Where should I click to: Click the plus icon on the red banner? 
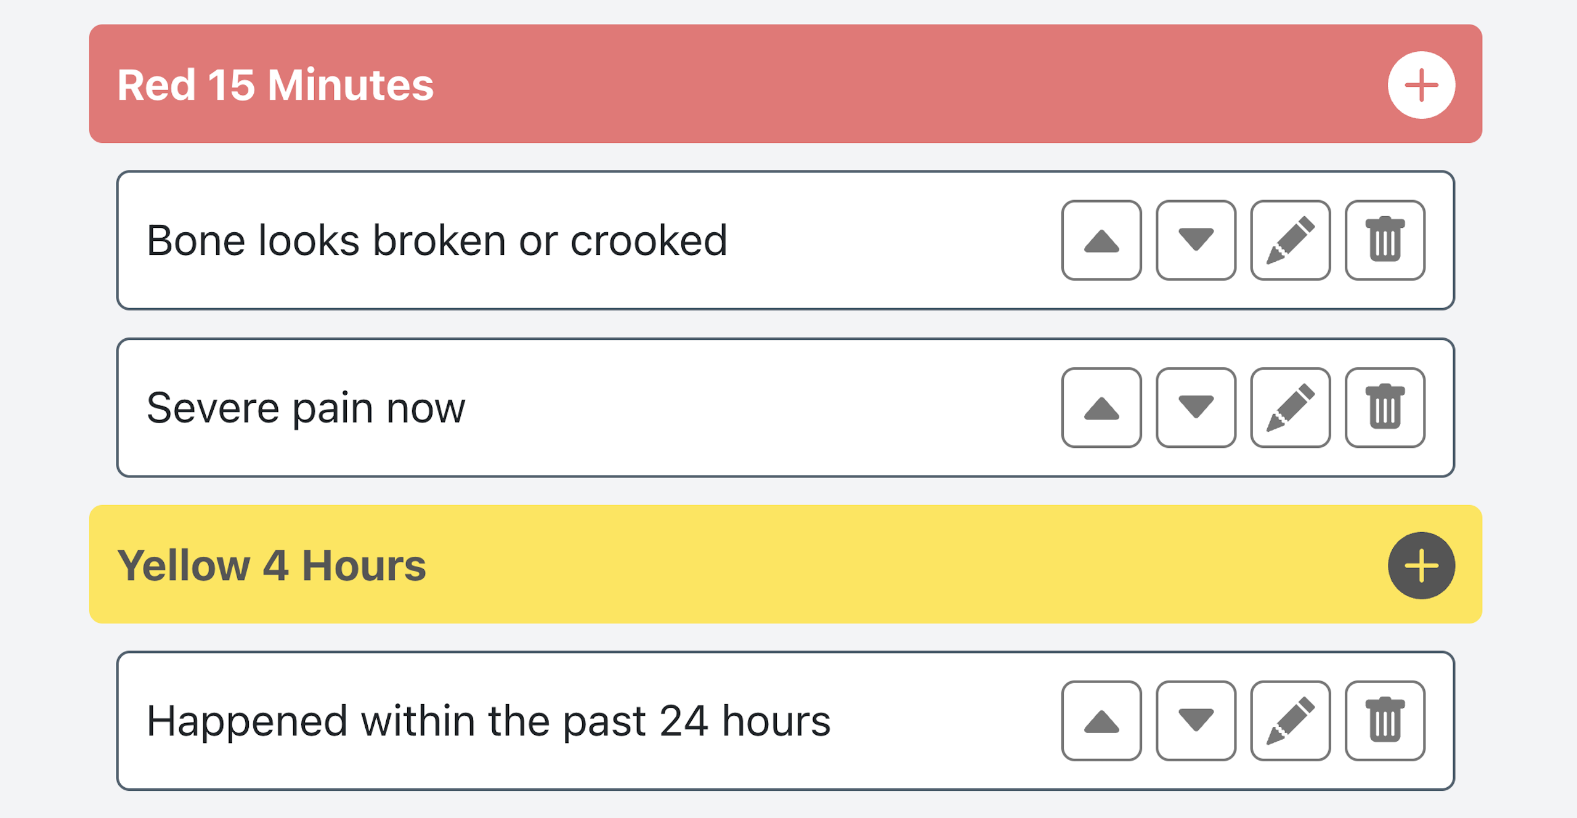click(1423, 85)
